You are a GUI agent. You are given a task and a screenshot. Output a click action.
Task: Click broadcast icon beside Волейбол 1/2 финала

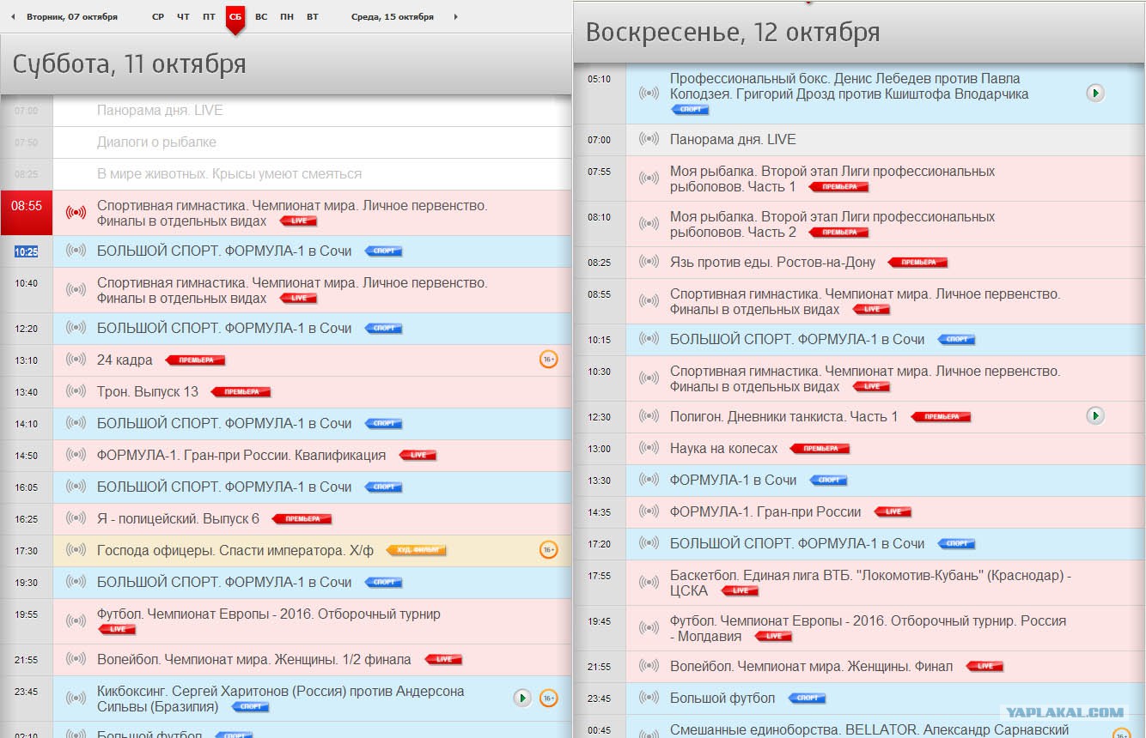[76, 660]
